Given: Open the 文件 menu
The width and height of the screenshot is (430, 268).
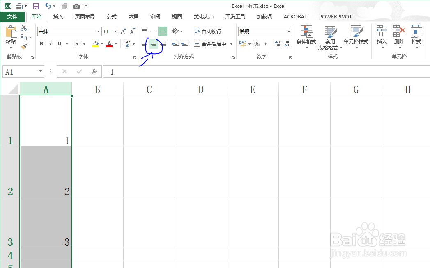Looking at the screenshot, I should coord(13,16).
